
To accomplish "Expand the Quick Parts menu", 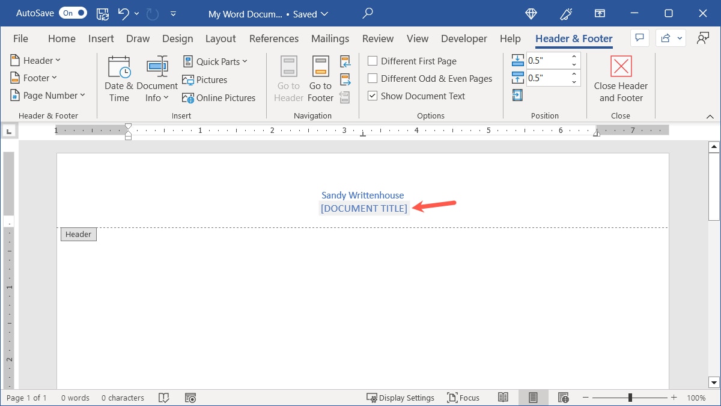I will (x=216, y=61).
